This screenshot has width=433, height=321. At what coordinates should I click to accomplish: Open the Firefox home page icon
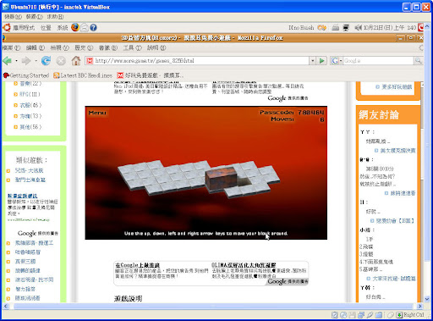76,60
